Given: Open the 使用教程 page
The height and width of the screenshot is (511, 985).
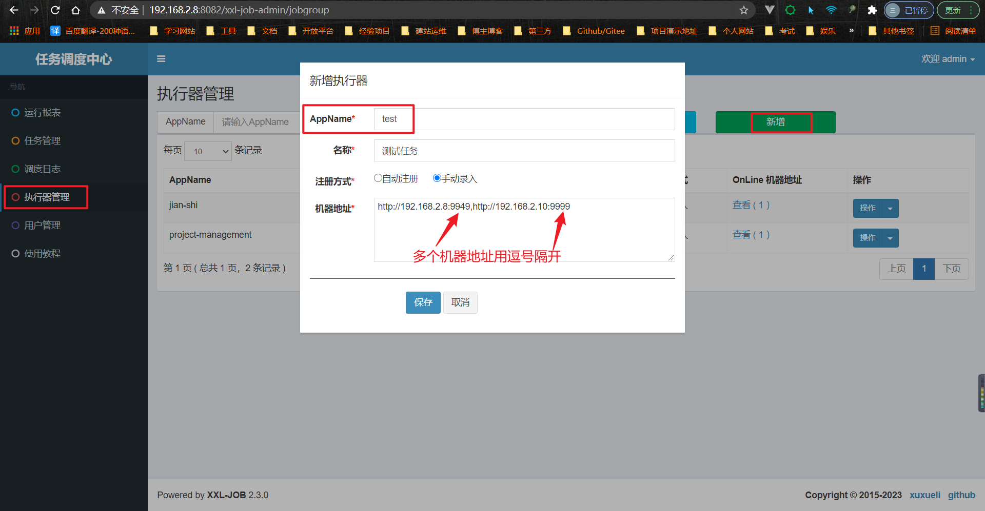Looking at the screenshot, I should click(x=43, y=253).
